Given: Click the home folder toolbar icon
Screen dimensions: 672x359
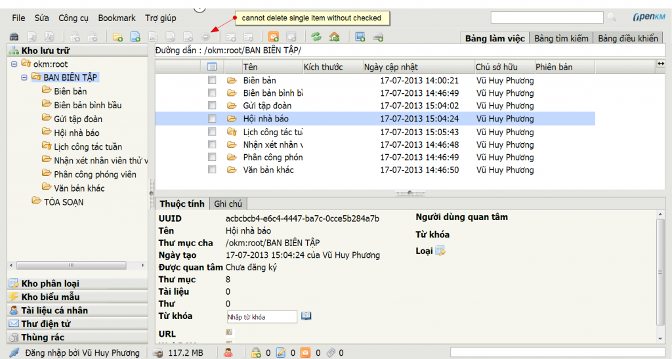Looking at the screenshot, I should click(x=334, y=37).
